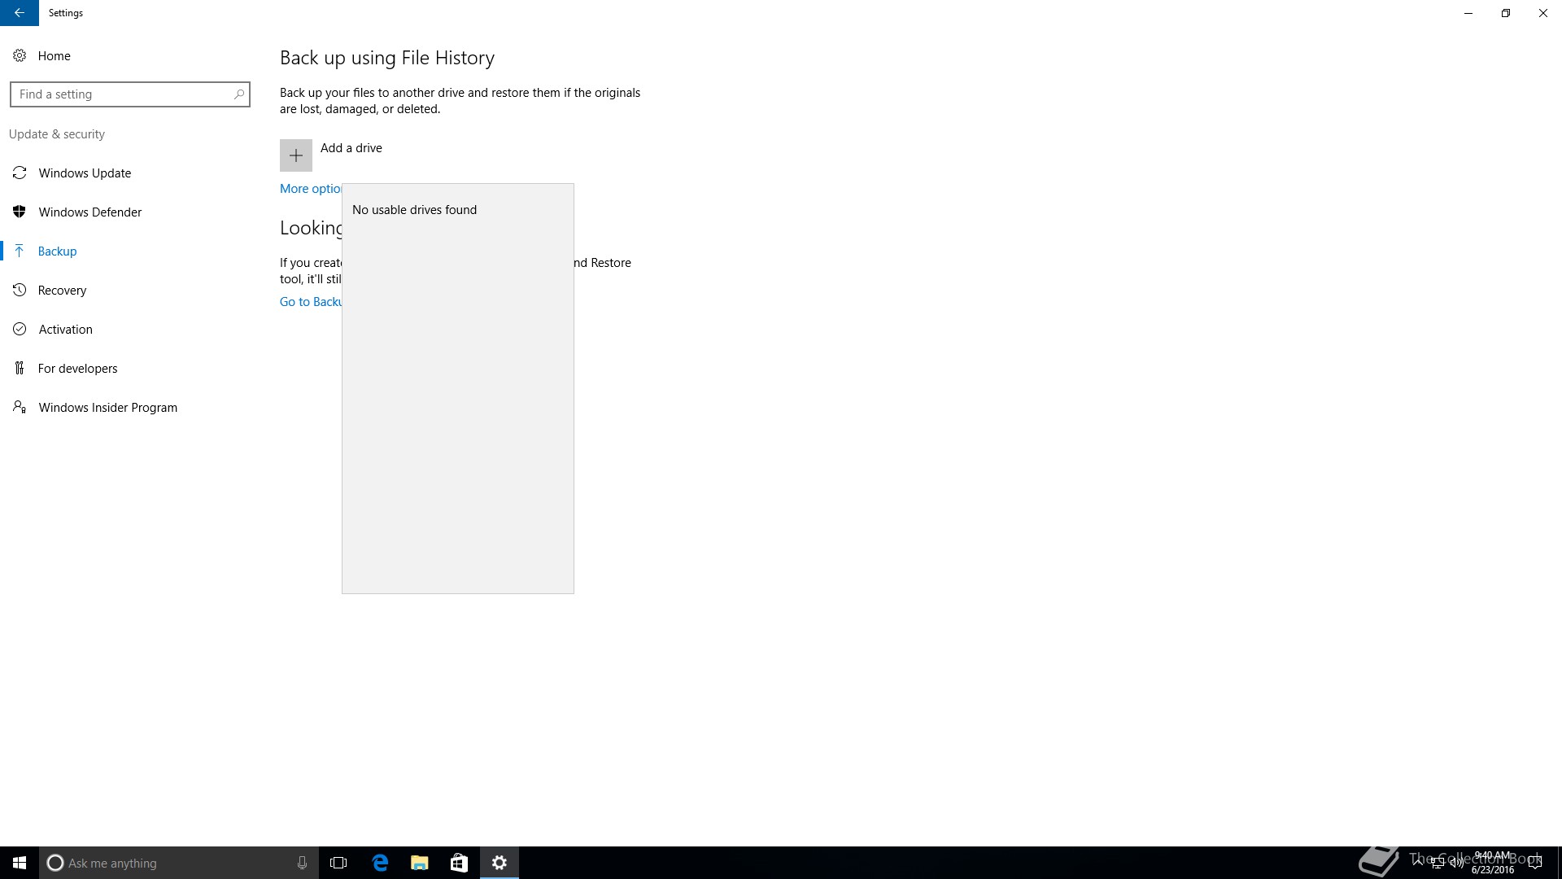Image resolution: width=1562 pixels, height=879 pixels.
Task: Select the Backup sidebar item
Action: pos(57,251)
